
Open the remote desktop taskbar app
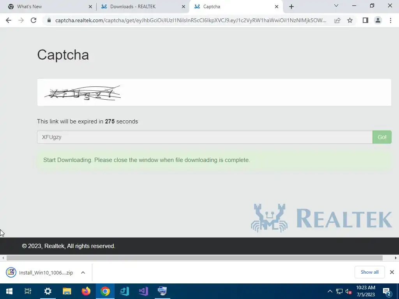pos(162,291)
